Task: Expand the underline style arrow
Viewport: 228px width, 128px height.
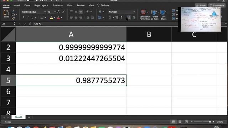Action: point(36,17)
